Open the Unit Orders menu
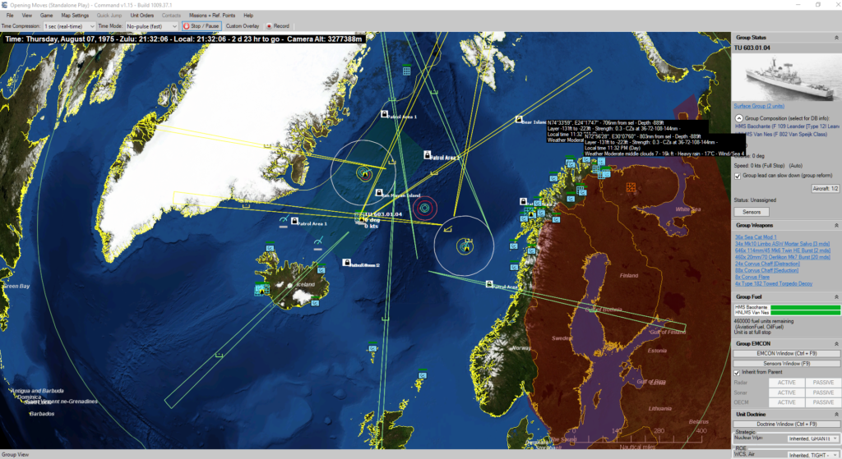The width and height of the screenshot is (842, 459). point(141,16)
